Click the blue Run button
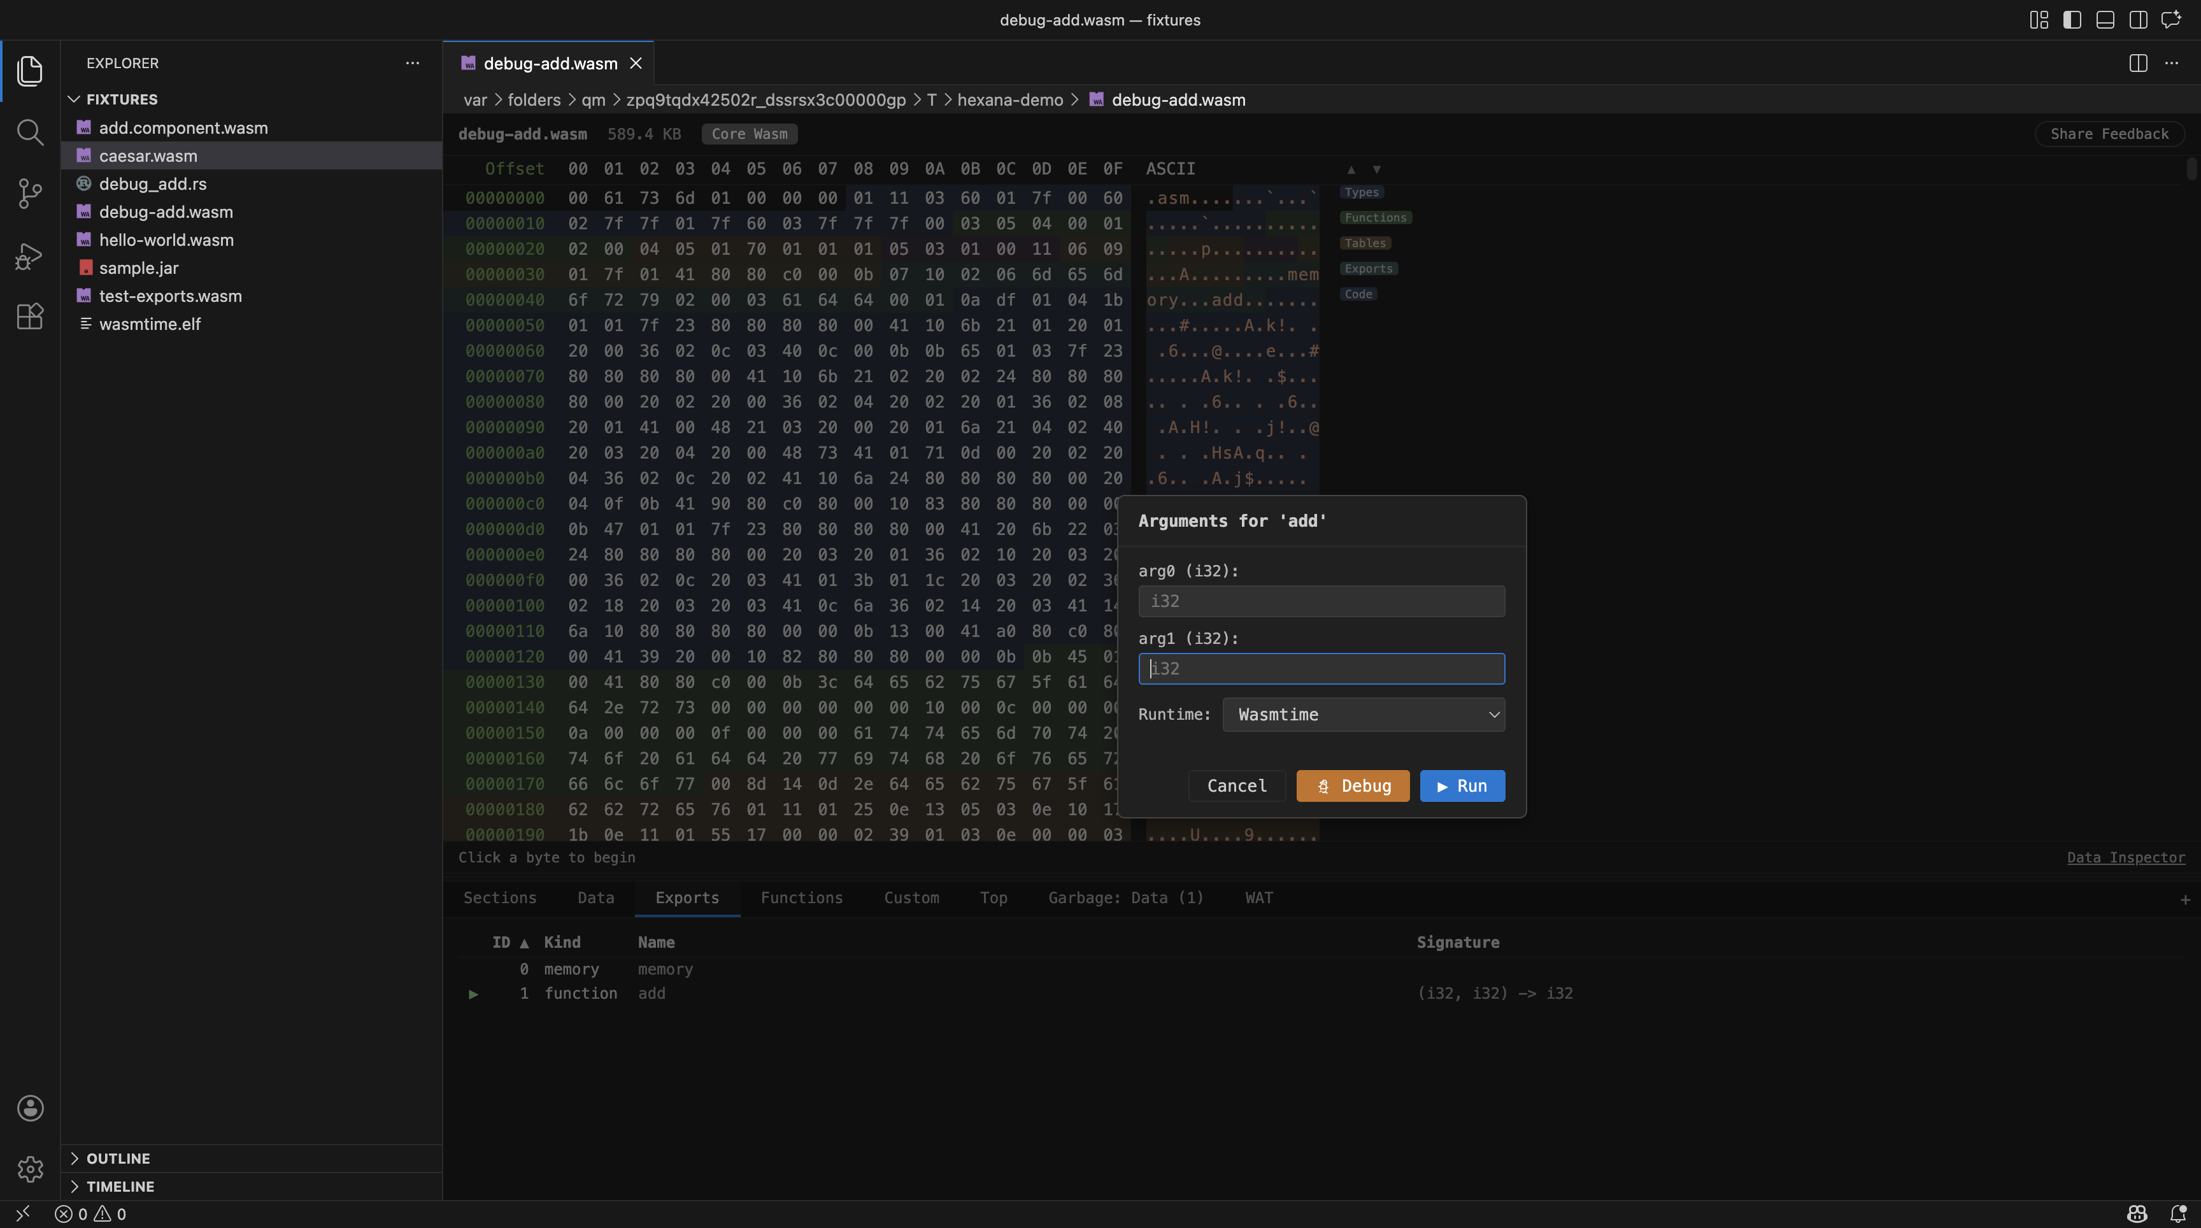 [x=1462, y=786]
